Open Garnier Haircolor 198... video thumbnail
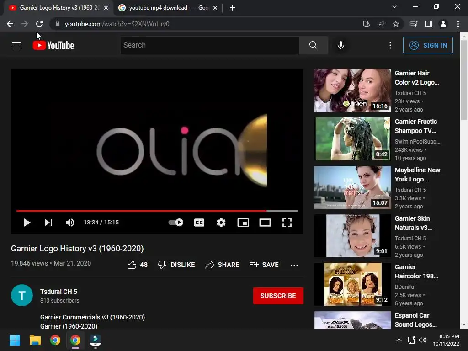Screen dimensions: 468x351 [352, 284]
